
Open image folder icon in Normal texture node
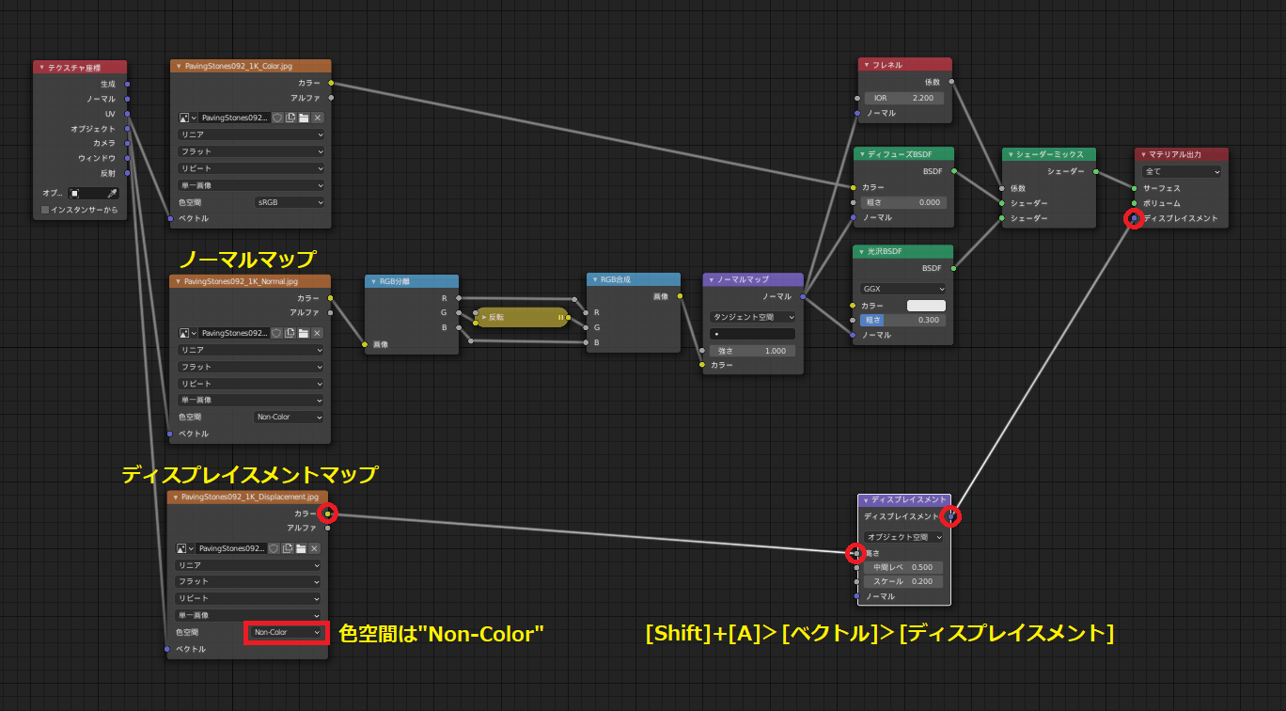click(304, 333)
